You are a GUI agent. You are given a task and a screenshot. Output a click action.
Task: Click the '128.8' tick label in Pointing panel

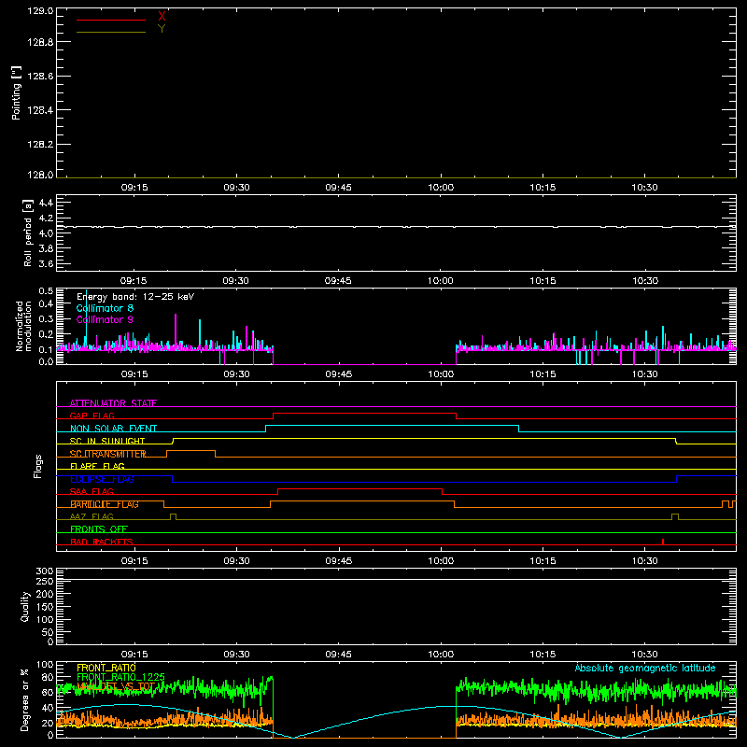tap(40, 42)
